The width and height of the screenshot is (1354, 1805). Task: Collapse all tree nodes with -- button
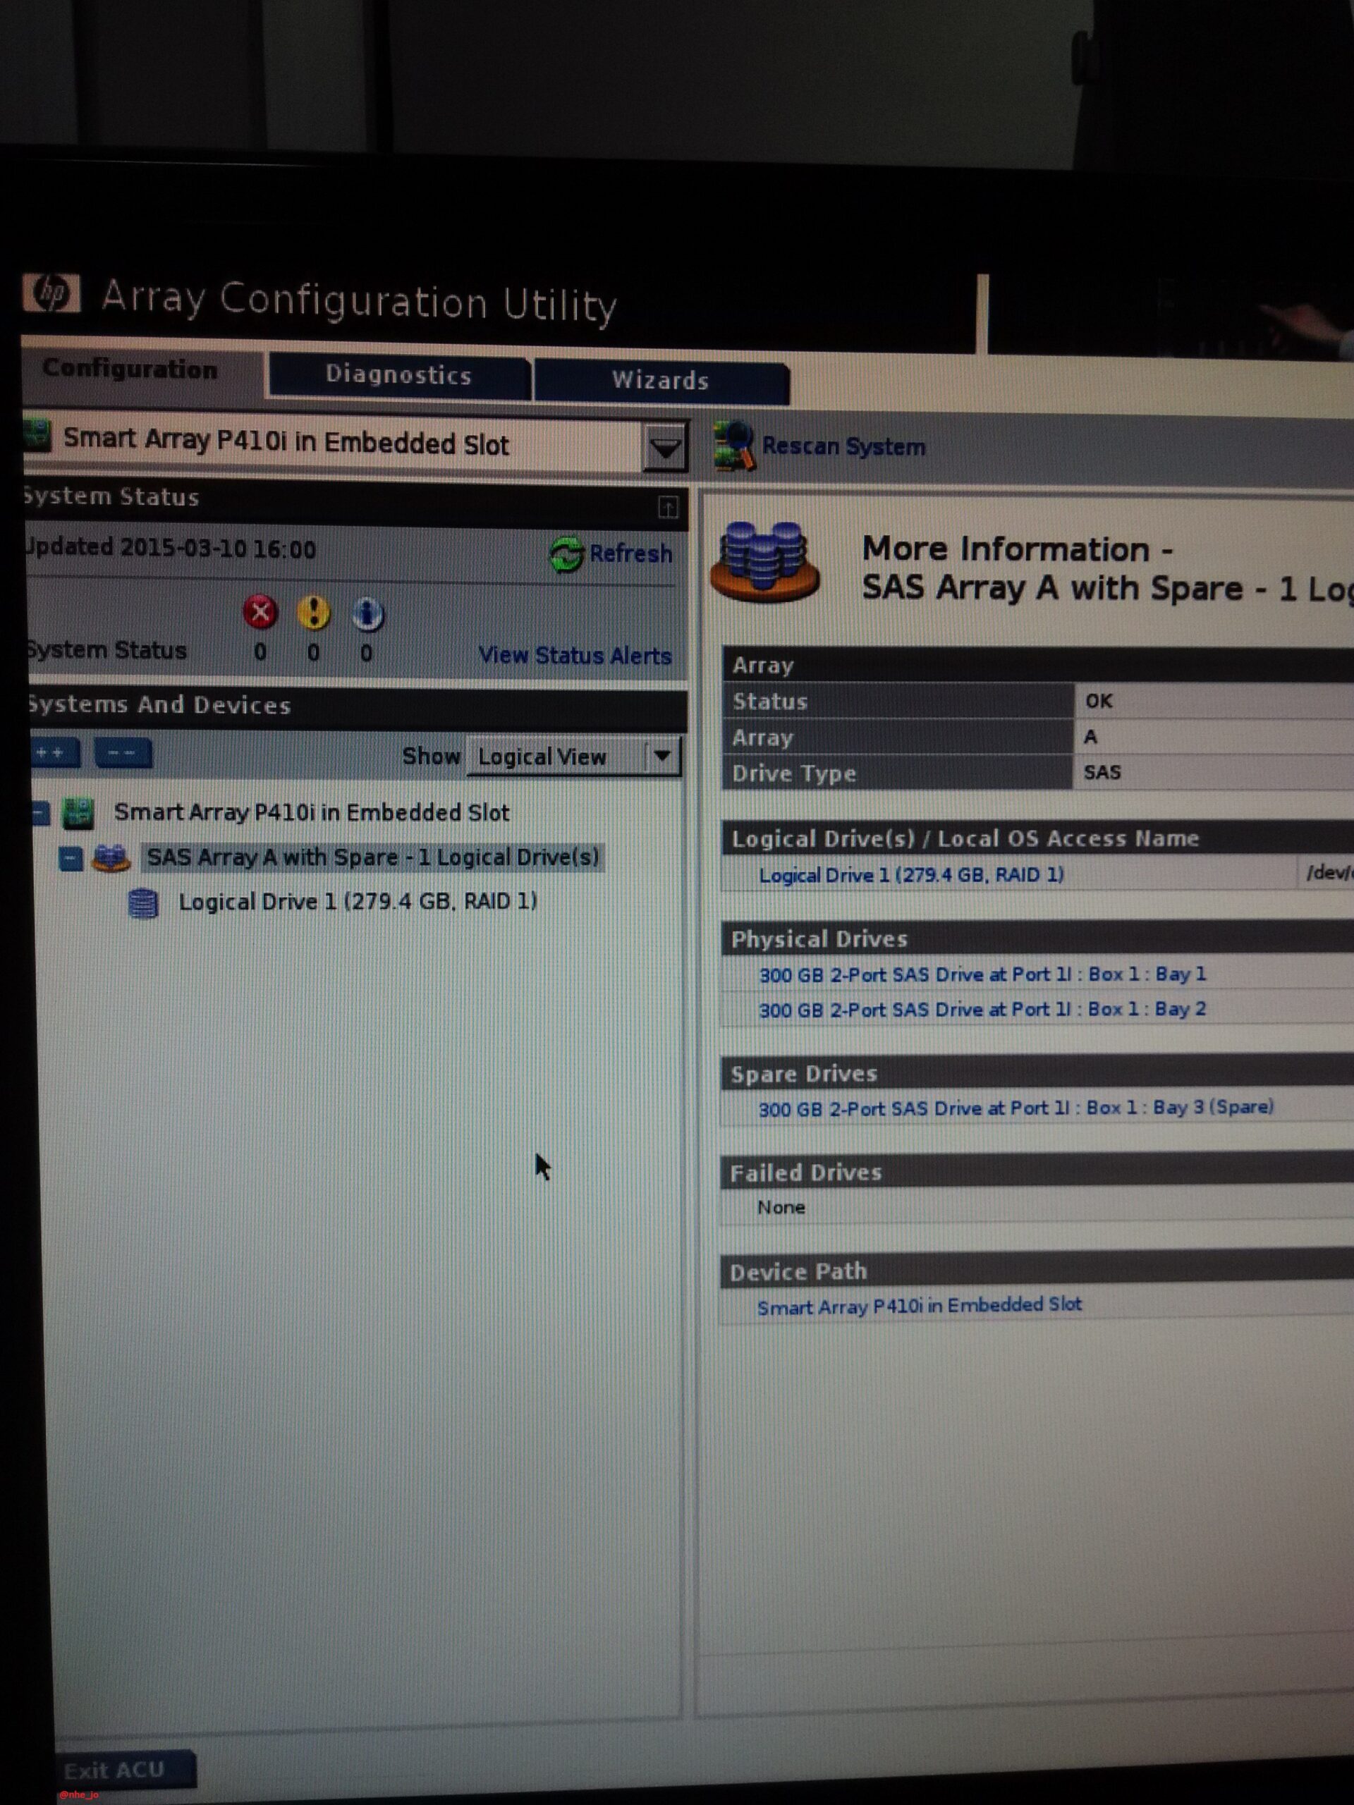point(123,753)
